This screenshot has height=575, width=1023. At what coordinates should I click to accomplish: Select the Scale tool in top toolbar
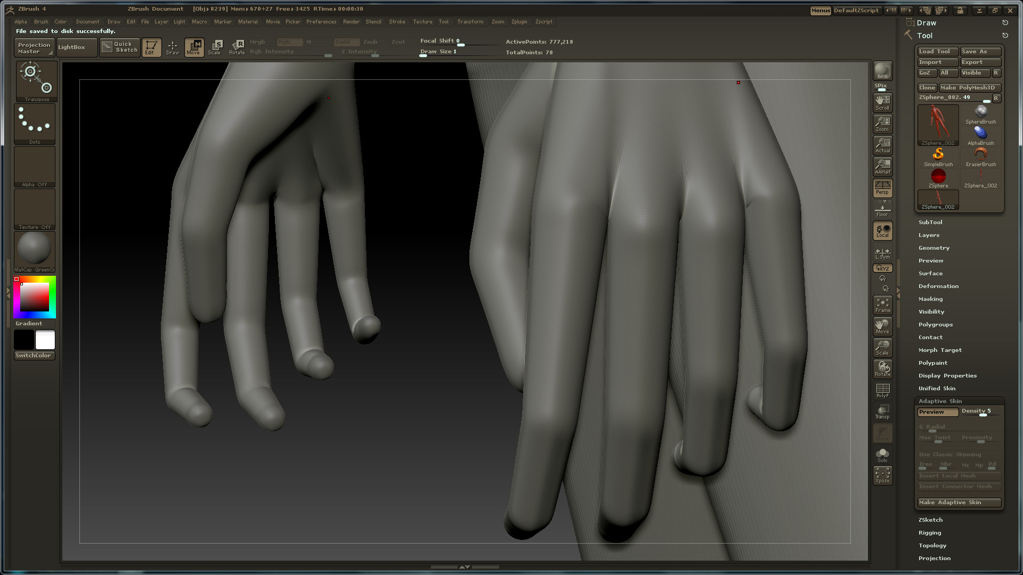[215, 47]
